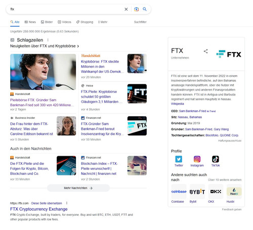
Task: Click Finanzen.net icon above FTX-Gründer article
Action: (x=82, y=118)
